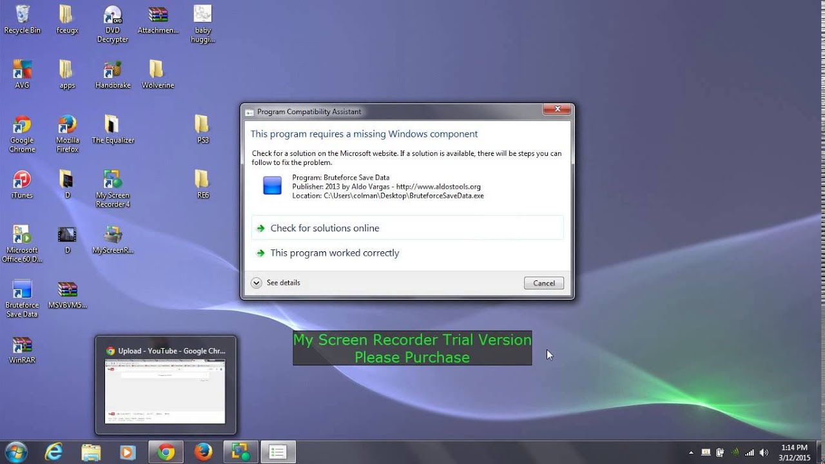Open Windows Media Player from taskbar
The image size is (825, 464).
pos(128,452)
